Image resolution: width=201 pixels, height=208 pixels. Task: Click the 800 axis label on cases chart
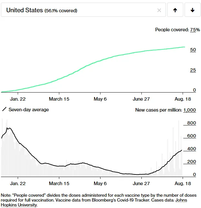(x=191, y=123)
